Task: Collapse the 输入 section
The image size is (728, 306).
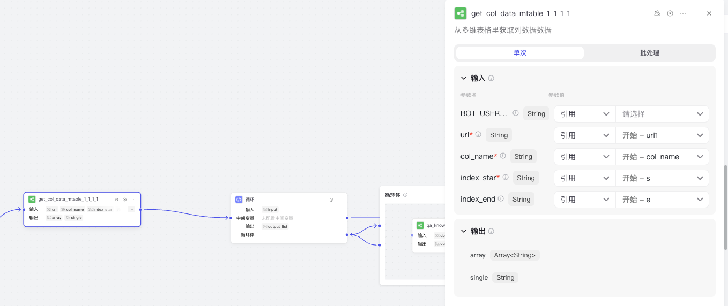Action: click(x=464, y=78)
